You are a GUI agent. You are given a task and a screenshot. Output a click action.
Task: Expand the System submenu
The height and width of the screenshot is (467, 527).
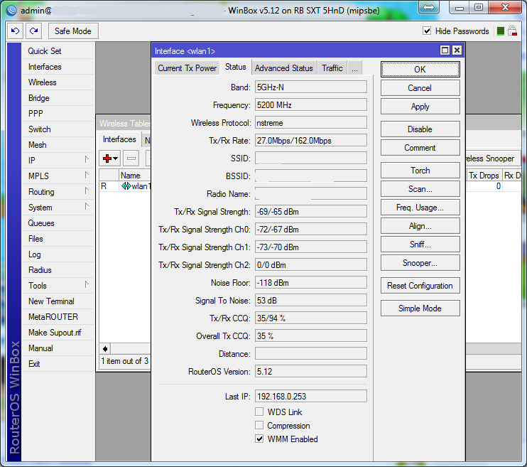87,207
